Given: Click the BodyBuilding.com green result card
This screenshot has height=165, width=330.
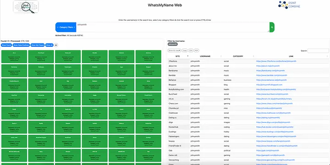Looking at the screenshot, I should [x=14, y=85].
